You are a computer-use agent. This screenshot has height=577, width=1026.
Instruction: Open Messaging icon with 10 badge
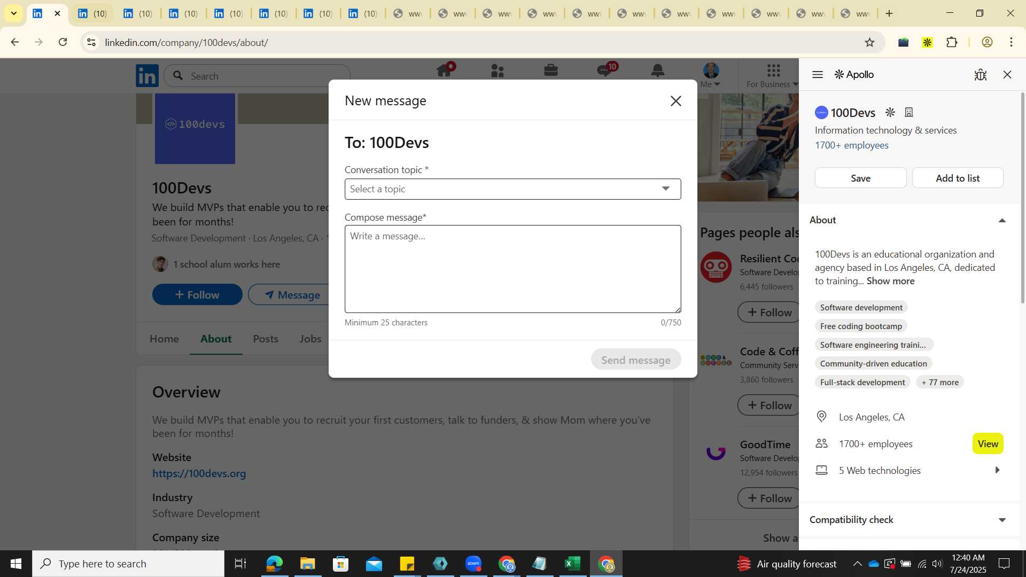tap(605, 71)
